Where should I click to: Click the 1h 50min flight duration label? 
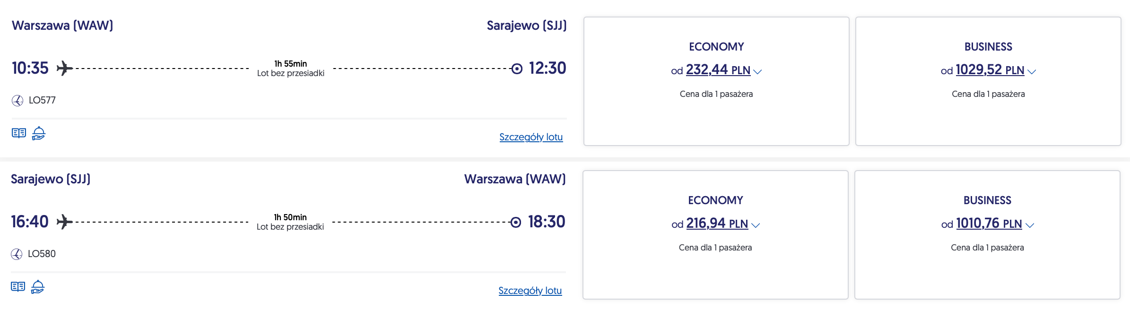[x=290, y=217]
